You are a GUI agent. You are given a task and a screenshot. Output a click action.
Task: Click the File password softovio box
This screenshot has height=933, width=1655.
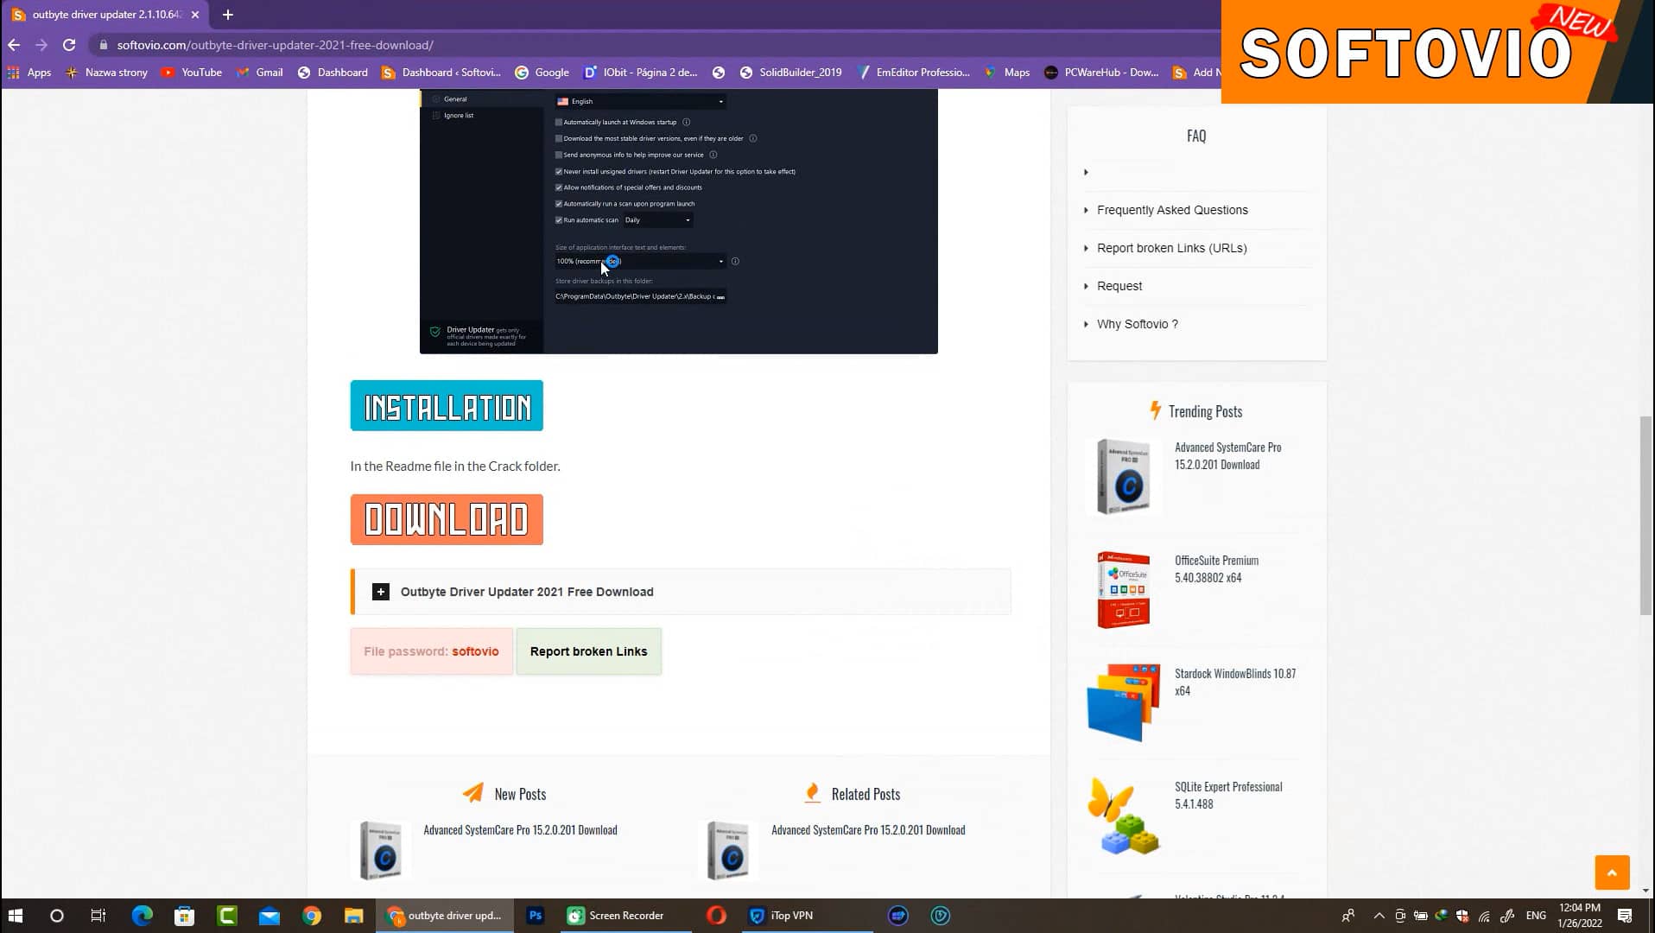point(431,651)
